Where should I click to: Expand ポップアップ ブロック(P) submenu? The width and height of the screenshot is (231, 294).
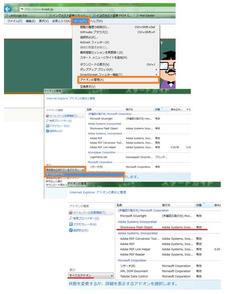pyautogui.click(x=116, y=69)
